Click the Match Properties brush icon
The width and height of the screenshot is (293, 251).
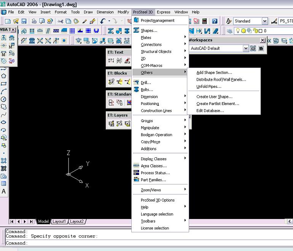(84, 21)
